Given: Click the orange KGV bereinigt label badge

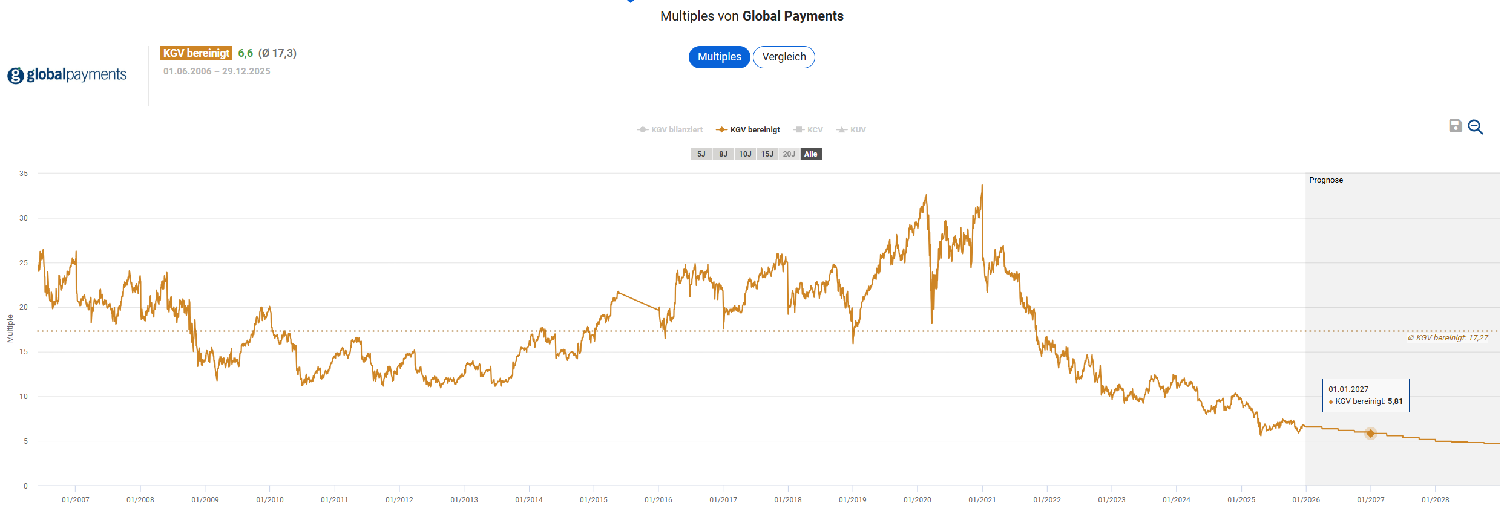Looking at the screenshot, I should (196, 53).
